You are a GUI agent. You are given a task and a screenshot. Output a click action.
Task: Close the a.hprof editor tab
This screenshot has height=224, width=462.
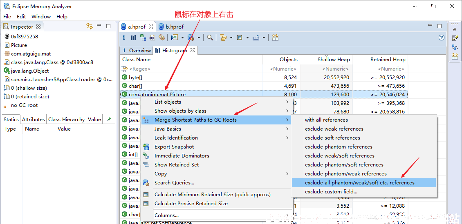(151, 27)
